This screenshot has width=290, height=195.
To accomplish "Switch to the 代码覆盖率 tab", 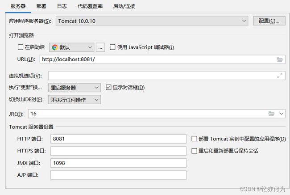I will 90,6.
